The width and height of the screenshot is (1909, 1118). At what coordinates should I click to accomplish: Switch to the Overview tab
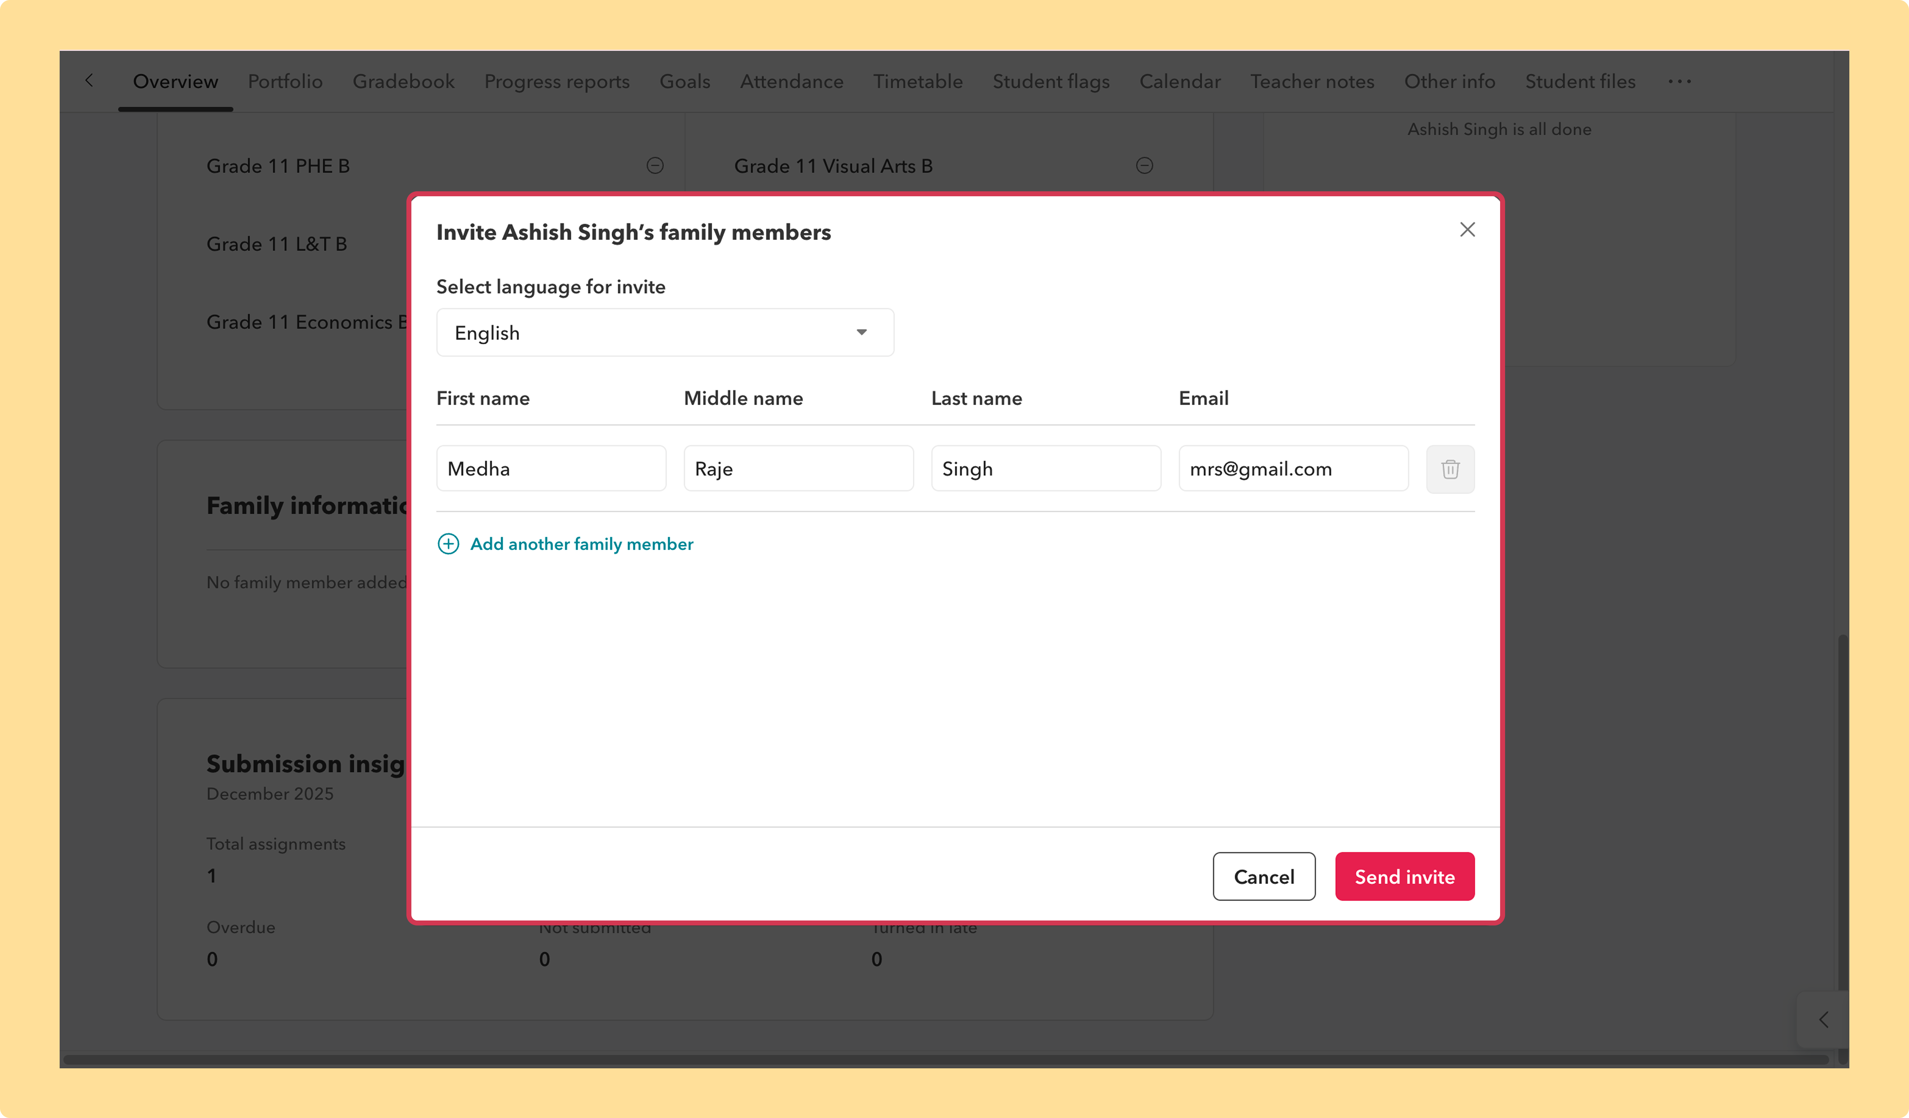[x=176, y=81]
